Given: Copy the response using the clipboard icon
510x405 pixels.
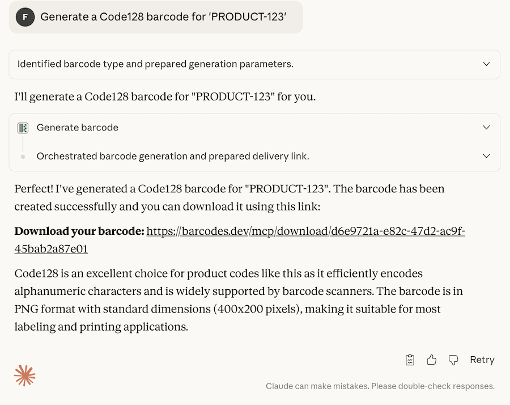Looking at the screenshot, I should pos(410,360).
